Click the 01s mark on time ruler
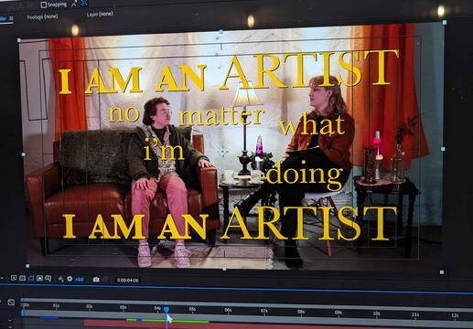The image size is (473, 329). pyautogui.click(x=56, y=305)
